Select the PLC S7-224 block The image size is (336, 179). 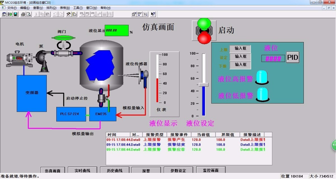(x=71, y=114)
